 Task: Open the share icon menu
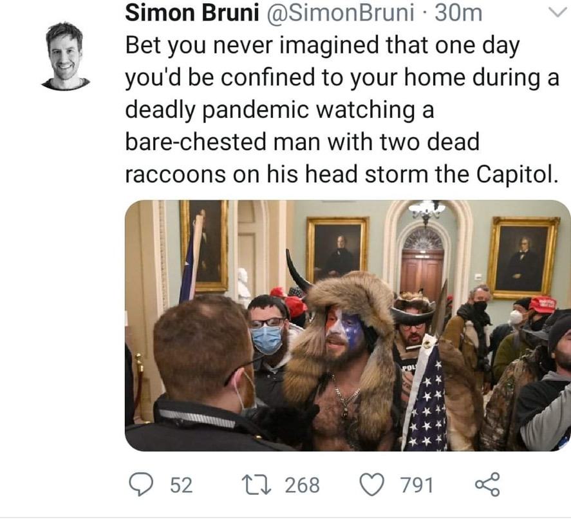487,485
